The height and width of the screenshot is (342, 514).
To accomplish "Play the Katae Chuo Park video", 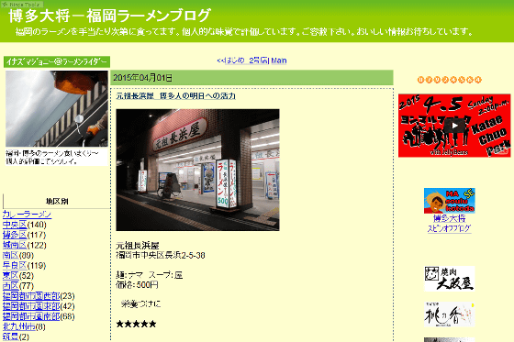I will coord(454,126).
